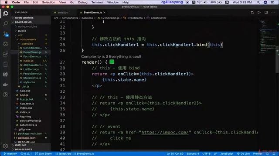Click the feedback smiley in status bar
279x156 pixels.
coord(267,154)
